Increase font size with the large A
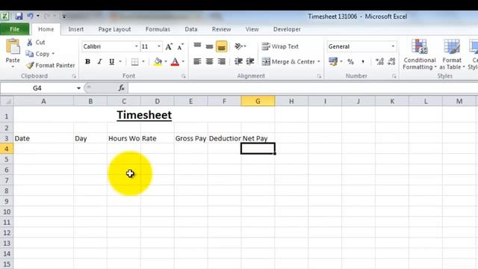The width and height of the screenshot is (478, 269). coord(169,46)
